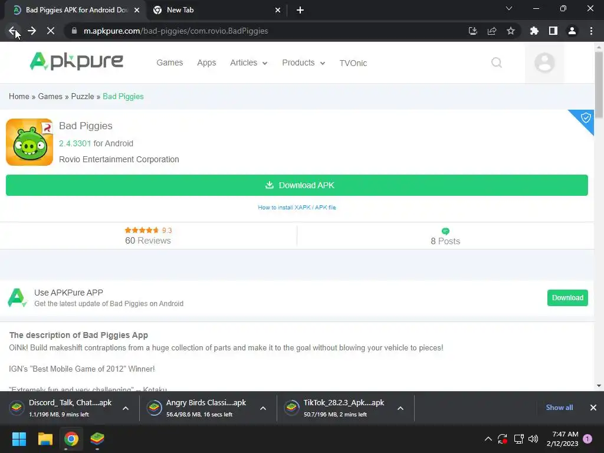Click the Discord apk download file icon
The width and height of the screenshot is (604, 453).
(x=17, y=408)
